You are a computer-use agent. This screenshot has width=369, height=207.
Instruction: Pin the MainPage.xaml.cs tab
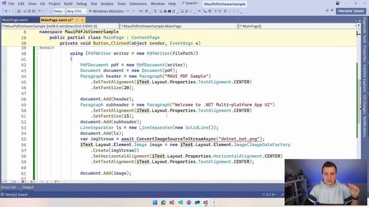(x=77, y=20)
